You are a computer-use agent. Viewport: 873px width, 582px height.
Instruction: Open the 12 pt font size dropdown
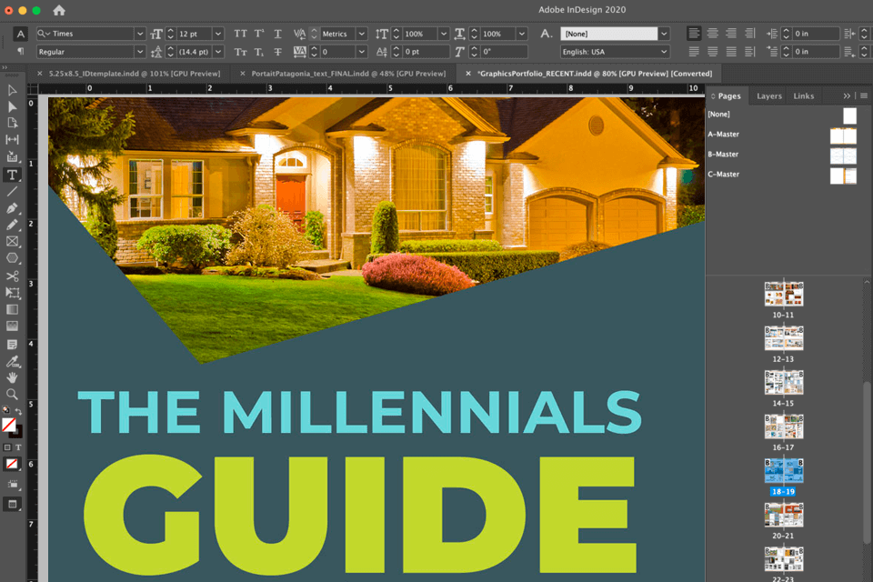(218, 34)
